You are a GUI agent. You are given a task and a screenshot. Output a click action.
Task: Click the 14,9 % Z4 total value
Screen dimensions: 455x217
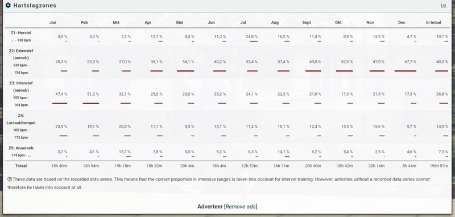[x=442, y=126]
